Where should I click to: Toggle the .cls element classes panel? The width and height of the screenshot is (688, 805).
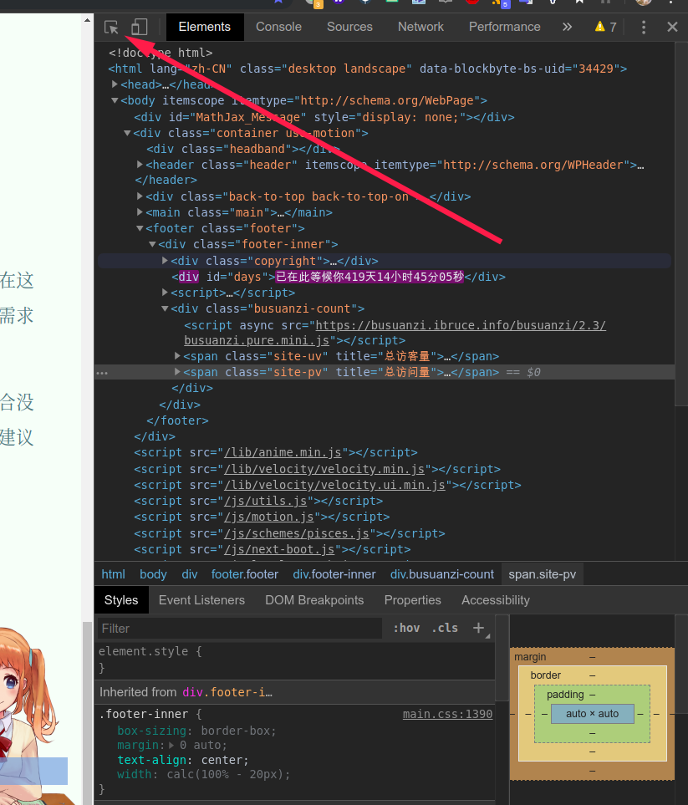[x=445, y=628]
